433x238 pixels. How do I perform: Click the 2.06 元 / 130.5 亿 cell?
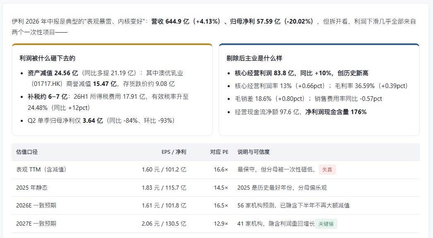click(164, 224)
